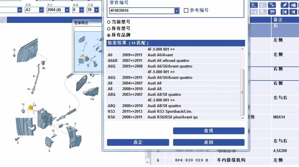Click part number 8P4 839 019 E

(191, 160)
